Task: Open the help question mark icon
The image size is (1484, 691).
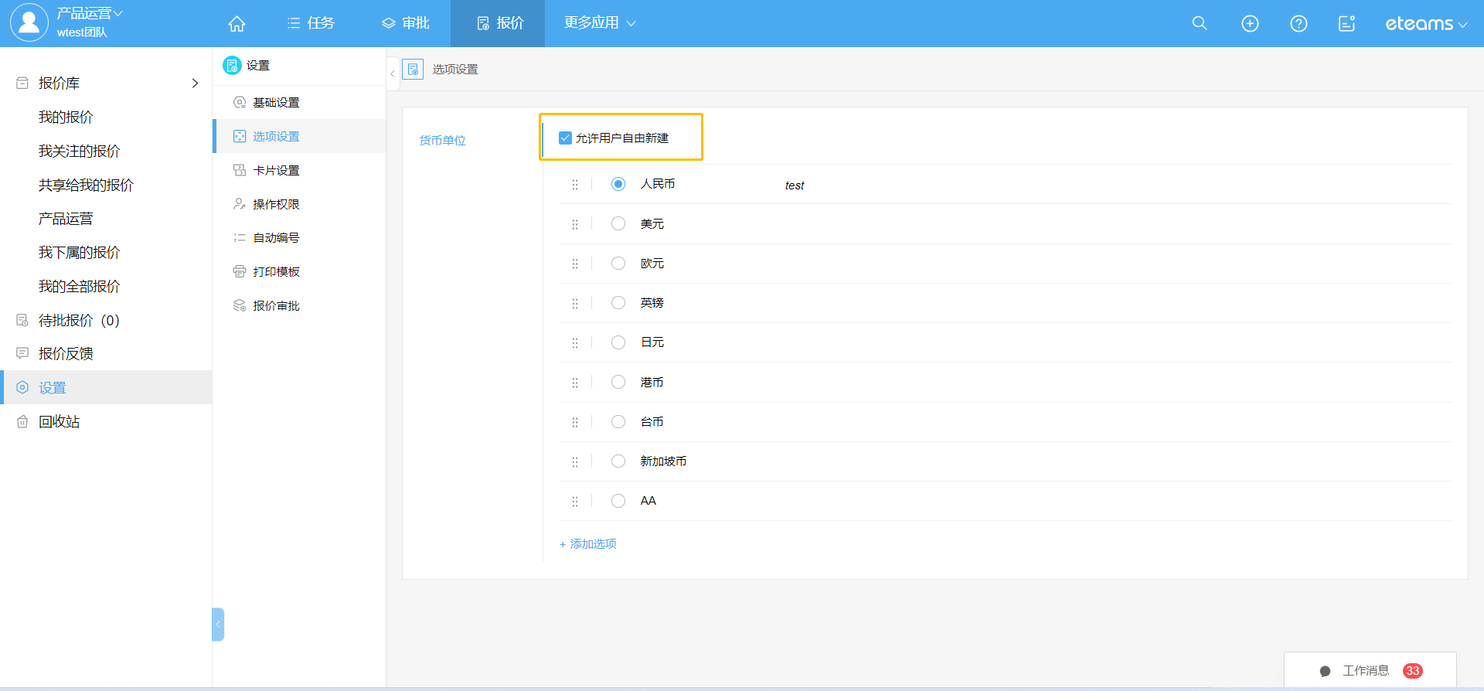Action: 1298,24
